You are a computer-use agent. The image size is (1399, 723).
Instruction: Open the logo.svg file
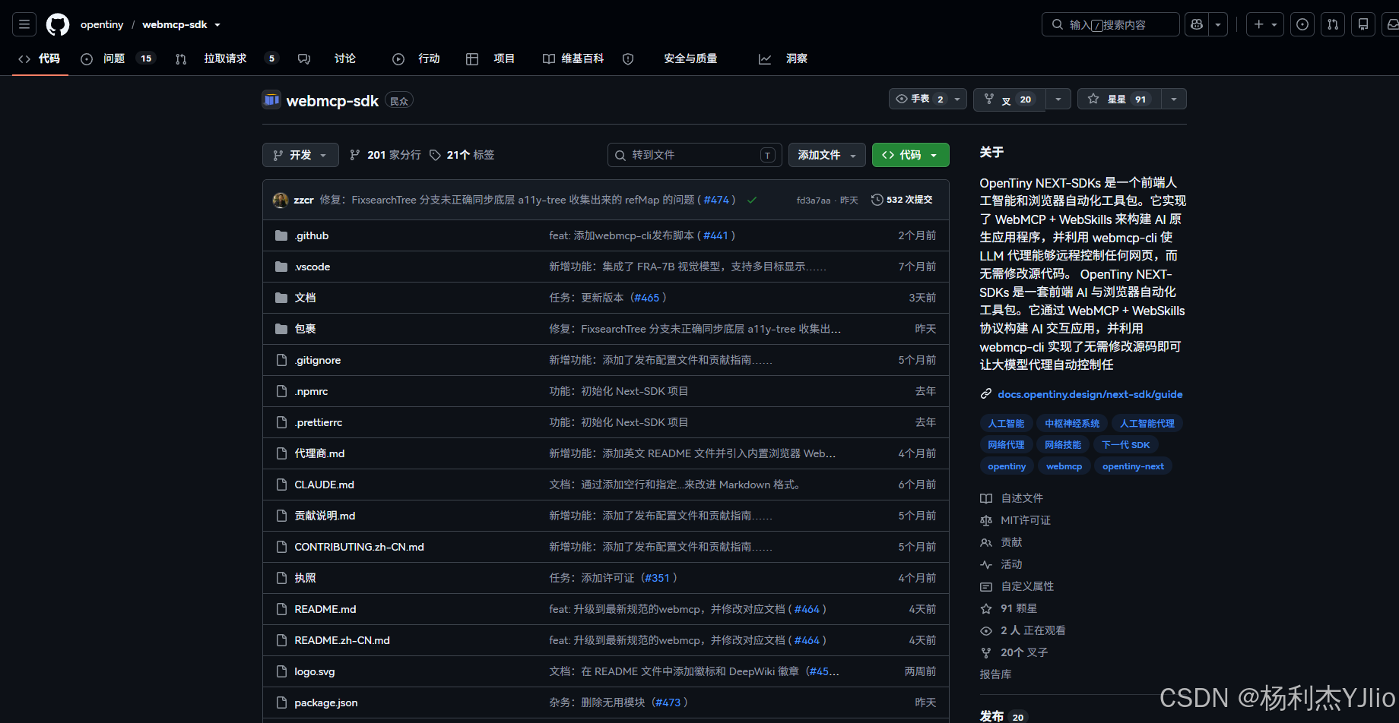315,671
